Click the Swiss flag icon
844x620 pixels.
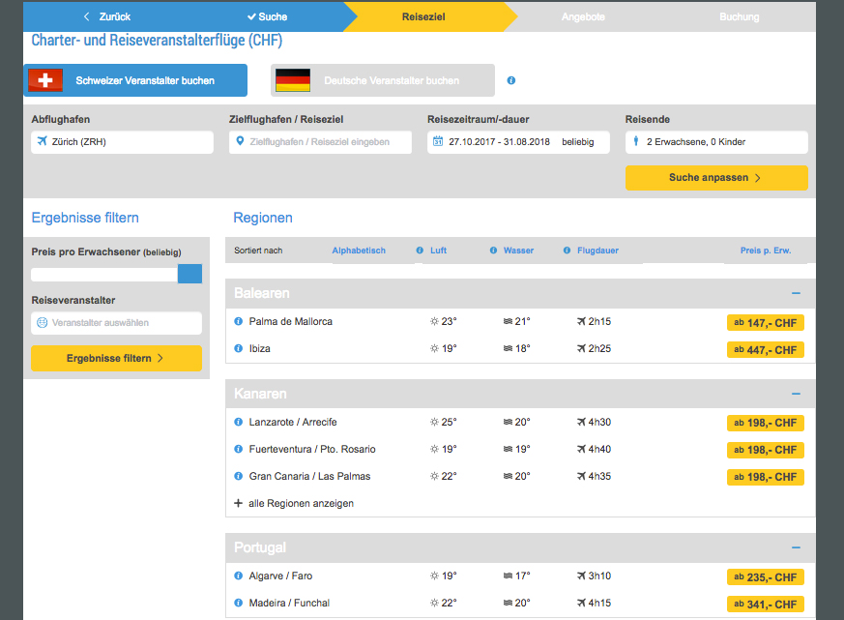click(x=44, y=80)
